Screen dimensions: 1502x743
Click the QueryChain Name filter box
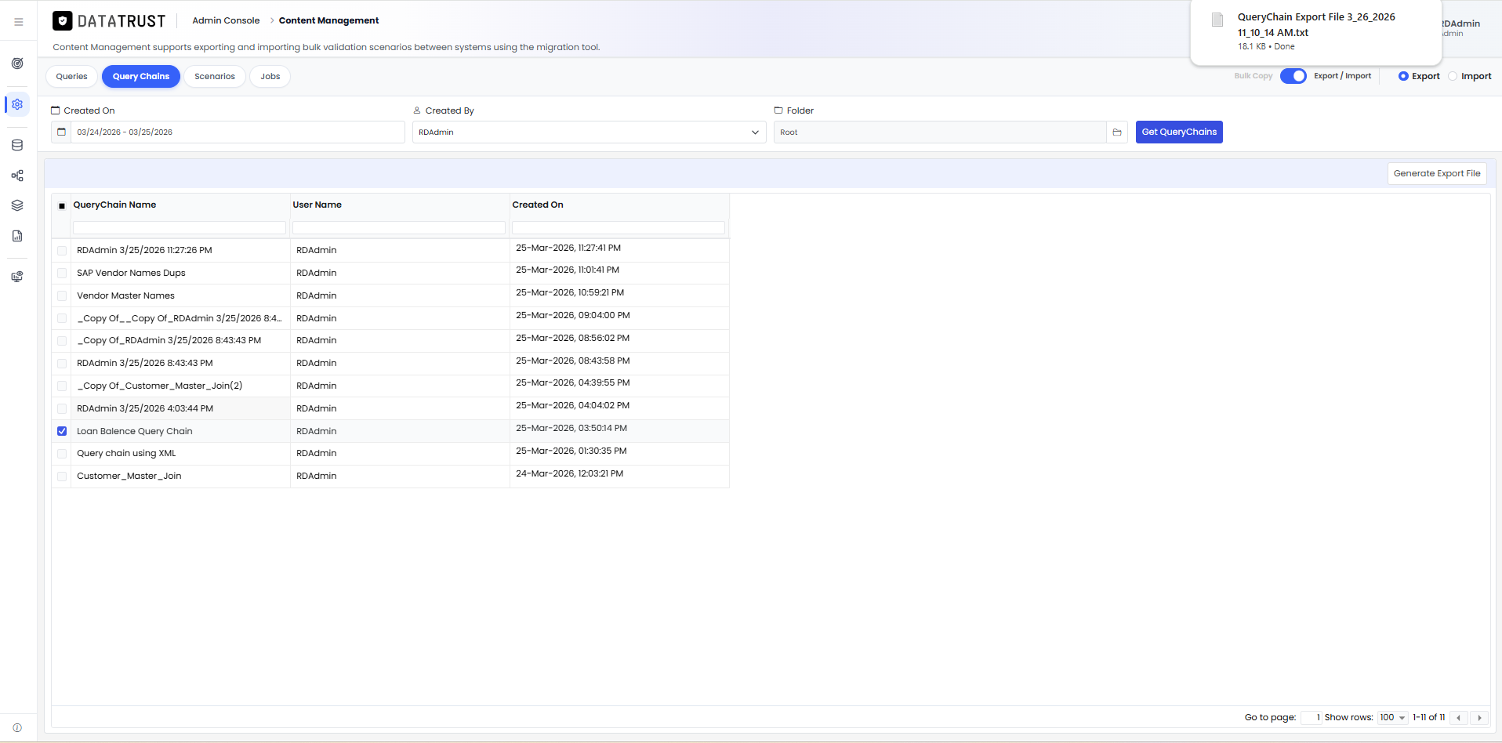point(180,227)
